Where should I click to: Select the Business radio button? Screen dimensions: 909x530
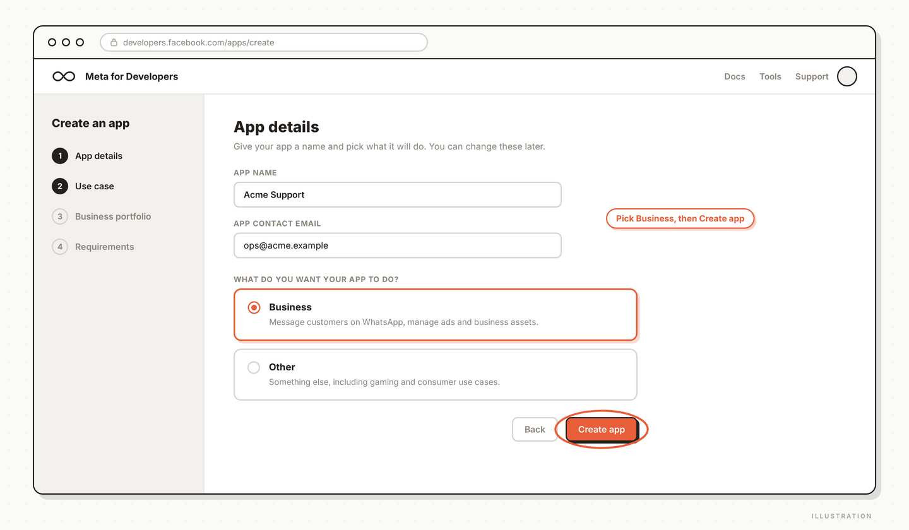pyautogui.click(x=254, y=308)
